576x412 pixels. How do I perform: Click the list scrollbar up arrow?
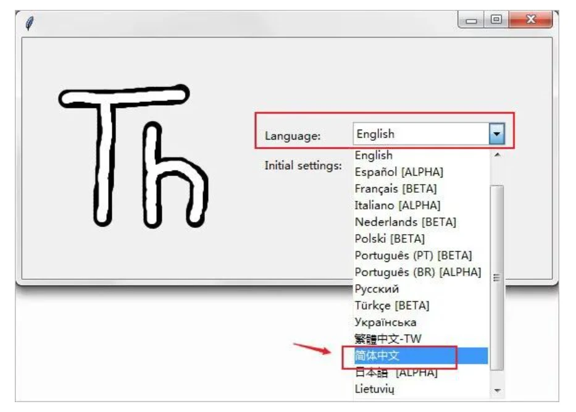497,154
